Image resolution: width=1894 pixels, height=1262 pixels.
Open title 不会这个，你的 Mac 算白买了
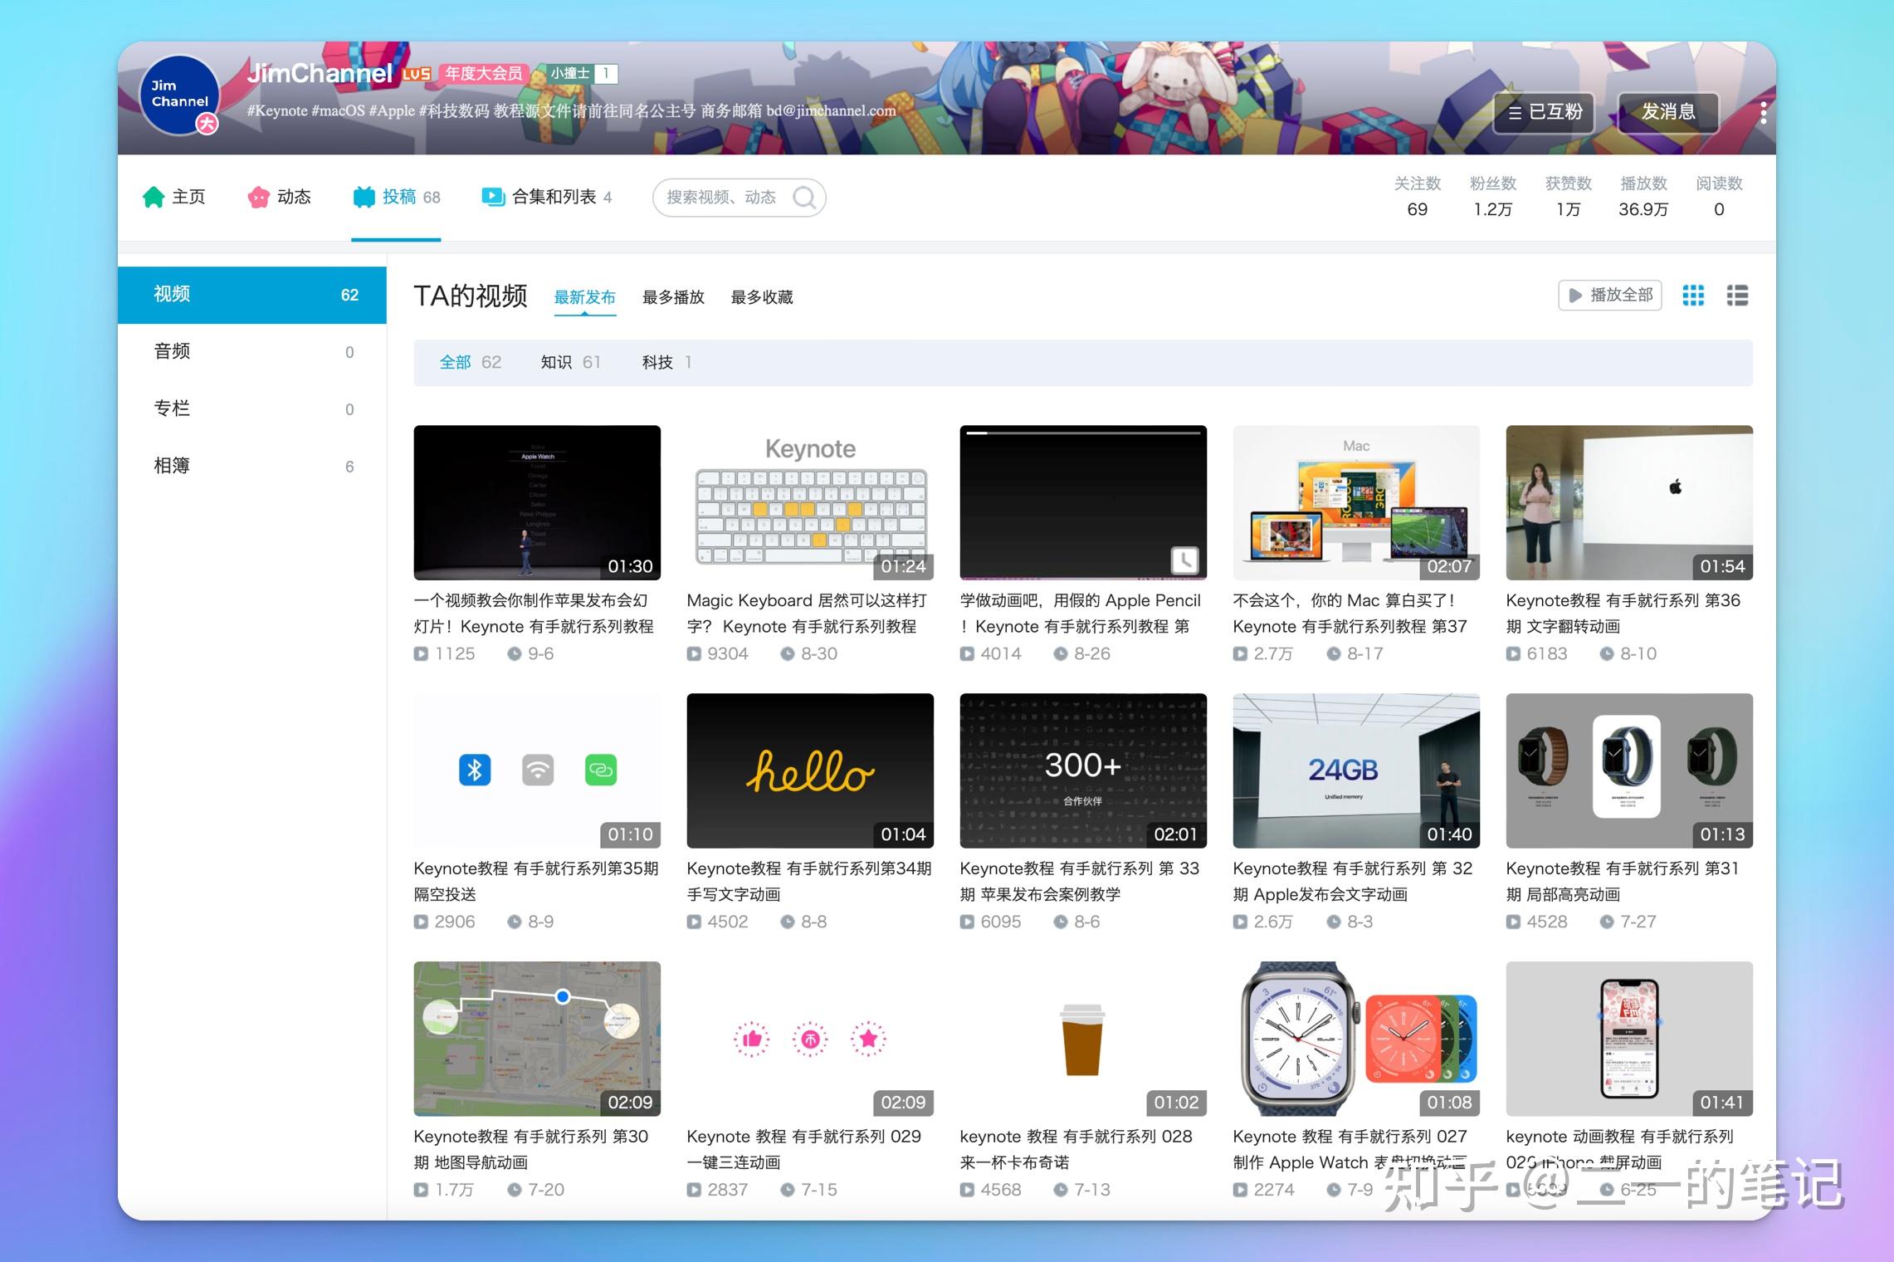(x=1350, y=614)
